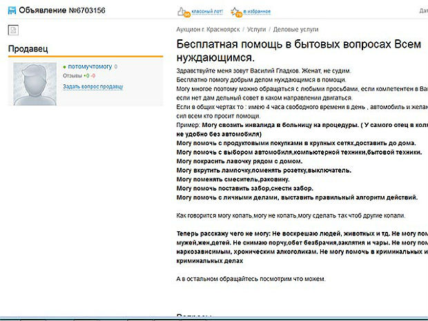Image resolution: width=428 pixels, height=321 pixels.
Task: Click the 'Отзывы' label
Action: point(72,75)
